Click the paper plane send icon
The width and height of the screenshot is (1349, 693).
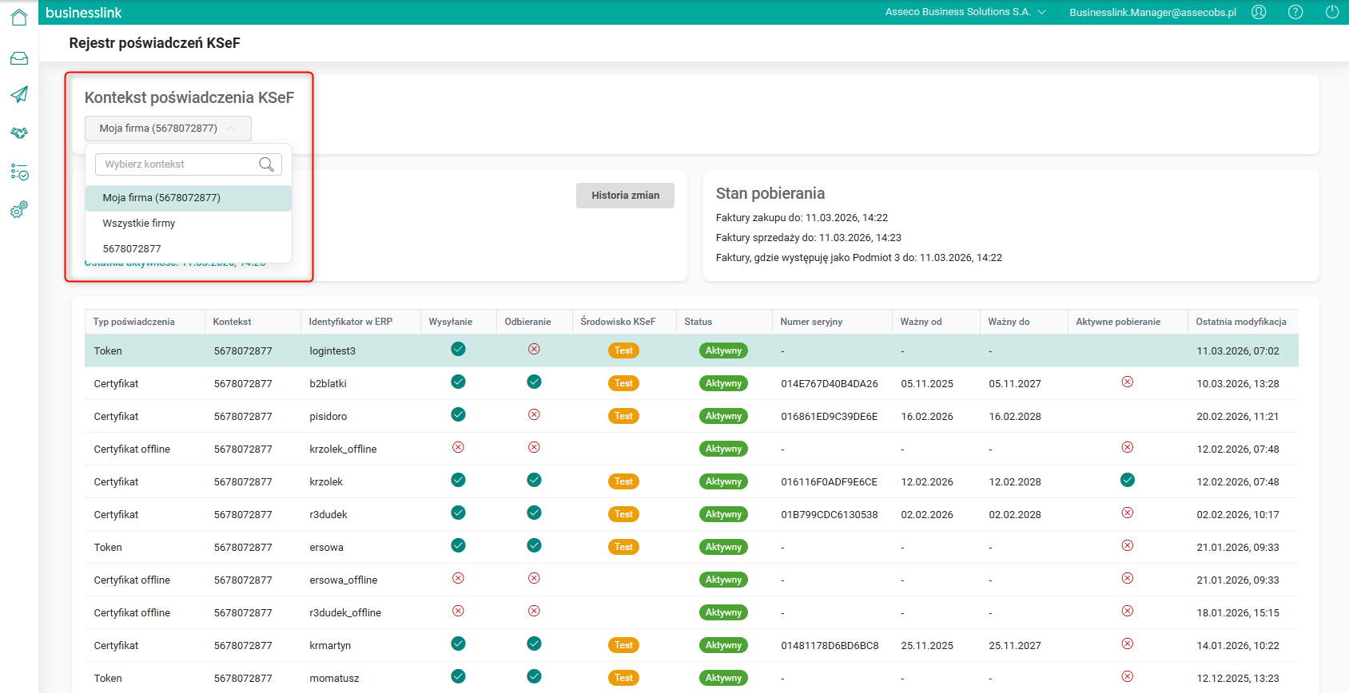[x=19, y=94]
